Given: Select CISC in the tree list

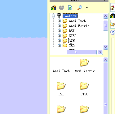Looking at the screenshot, I should [x=73, y=36].
